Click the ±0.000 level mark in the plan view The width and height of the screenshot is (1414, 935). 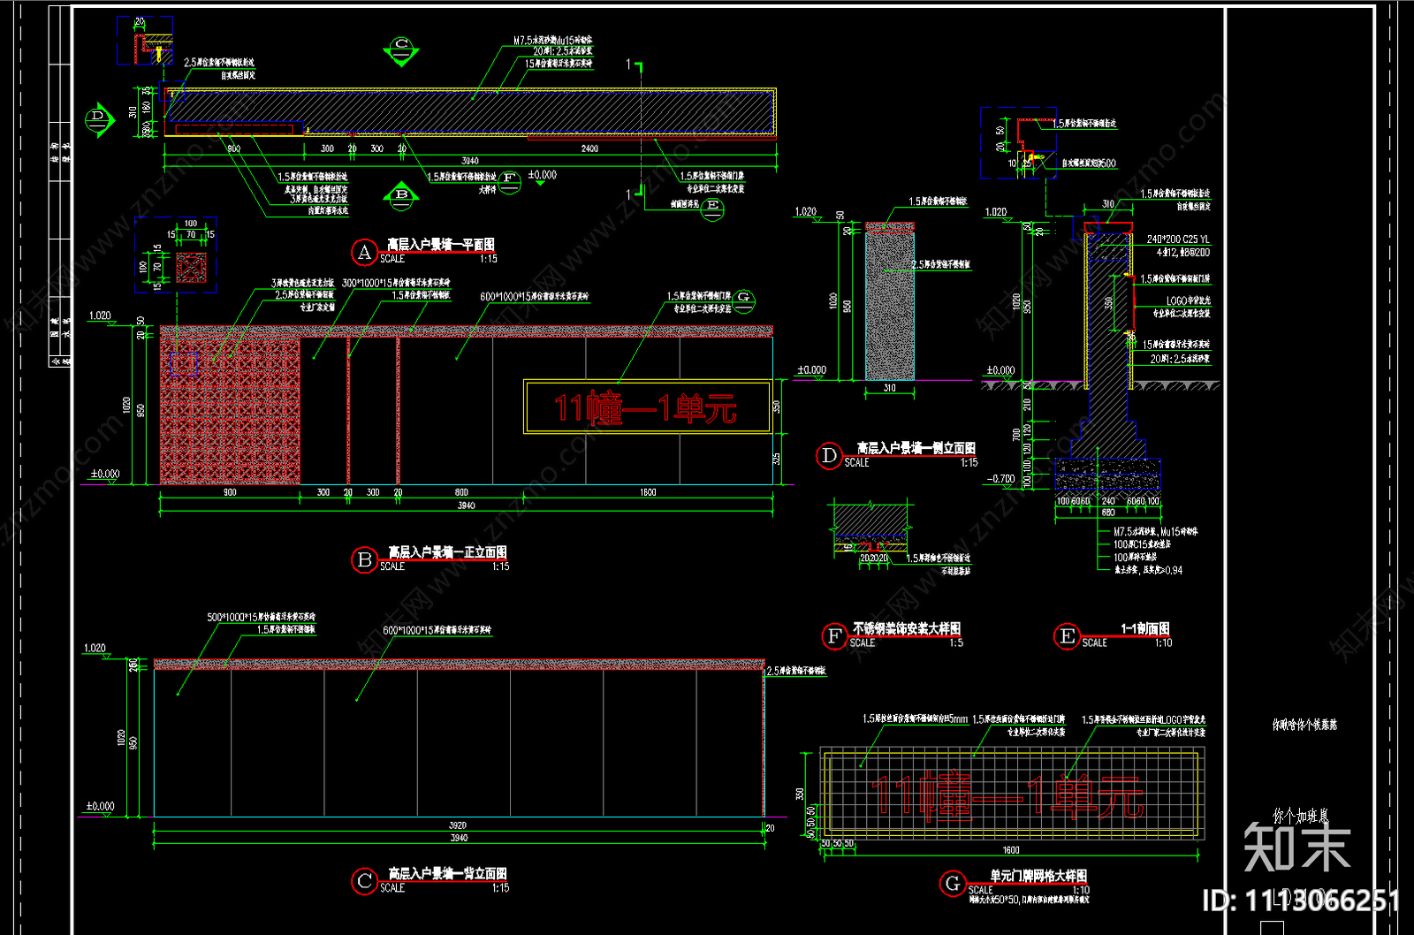coord(542,175)
